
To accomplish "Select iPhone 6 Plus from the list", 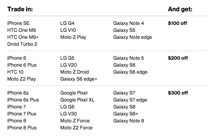I will 22,65.
